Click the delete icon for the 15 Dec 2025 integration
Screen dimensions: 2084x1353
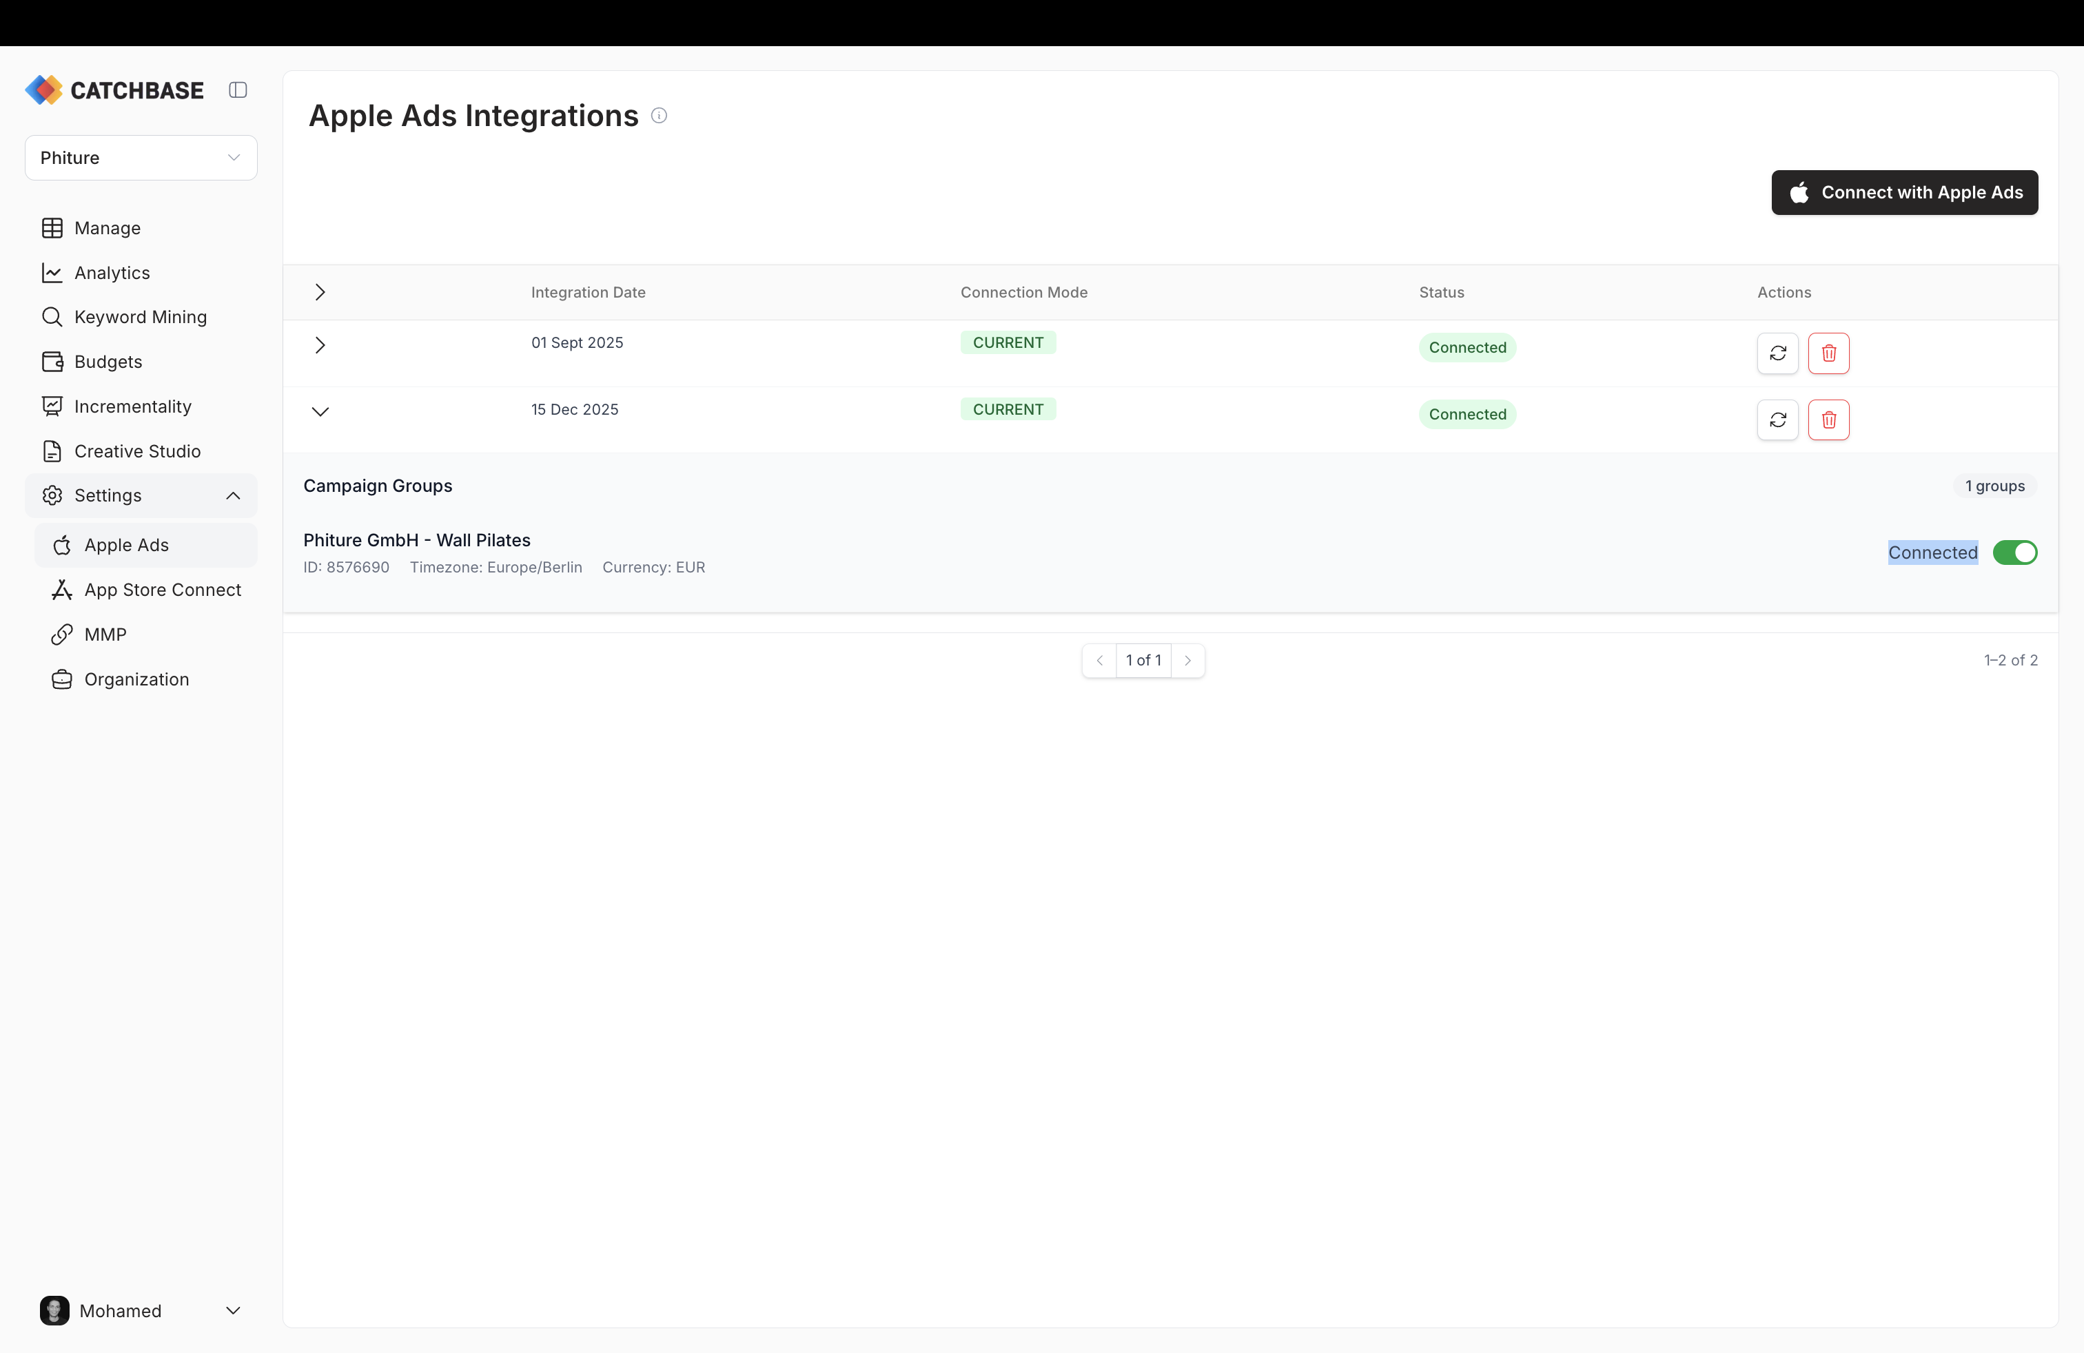[1829, 420]
